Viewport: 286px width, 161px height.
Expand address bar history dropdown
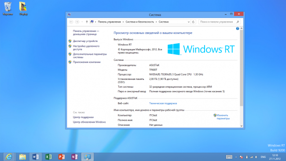pos(189,22)
